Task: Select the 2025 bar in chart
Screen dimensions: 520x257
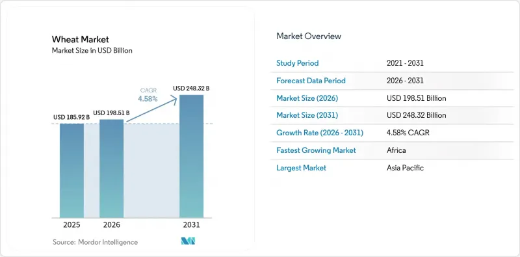Action: point(71,170)
